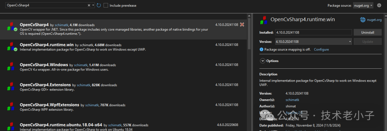Click the Uninstall button
387x131 pixels.
pyautogui.click(x=368, y=32)
